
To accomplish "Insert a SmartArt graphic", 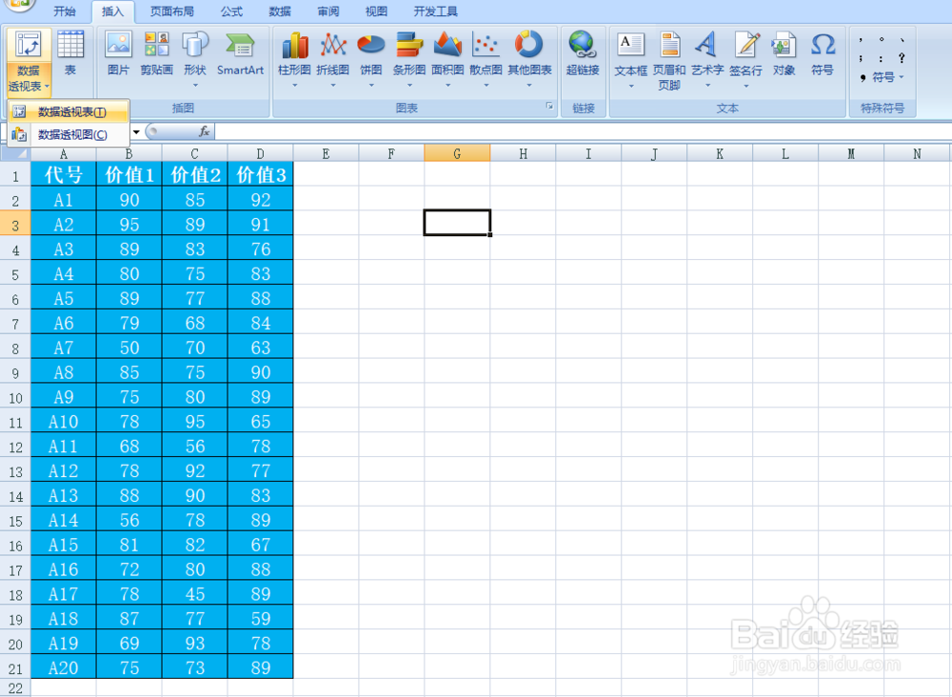I will click(x=241, y=54).
